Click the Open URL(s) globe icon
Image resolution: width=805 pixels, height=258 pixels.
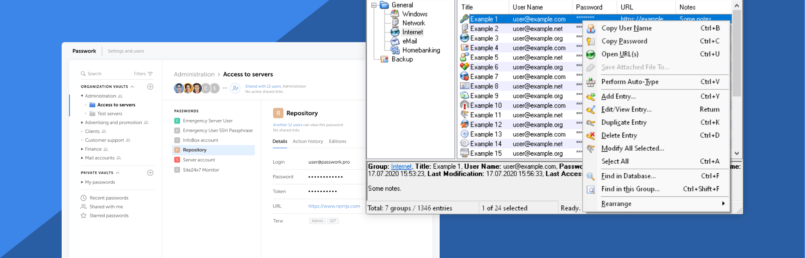point(591,54)
